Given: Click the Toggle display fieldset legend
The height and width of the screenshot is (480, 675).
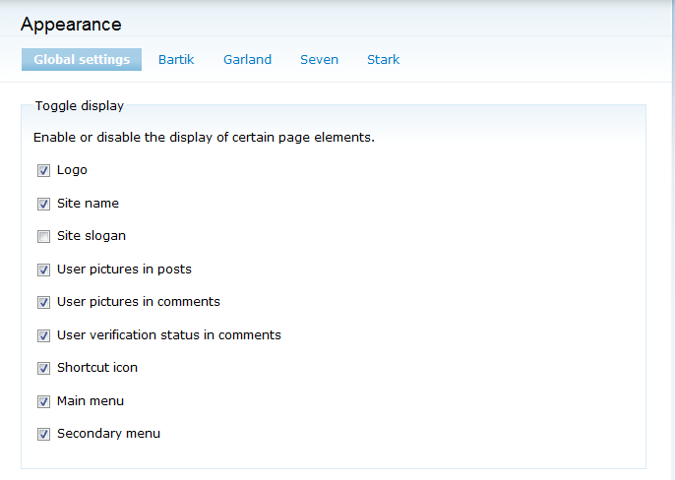Looking at the screenshot, I should coord(79,105).
